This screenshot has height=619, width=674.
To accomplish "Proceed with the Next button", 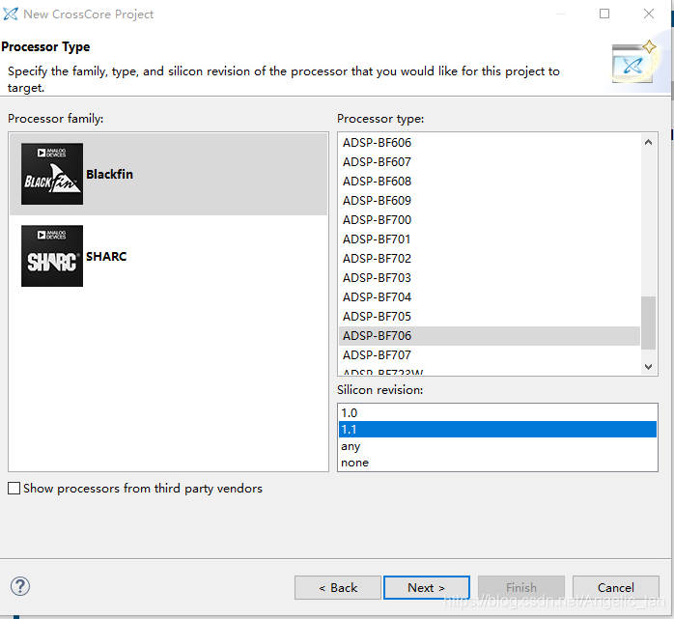I will click(x=427, y=588).
